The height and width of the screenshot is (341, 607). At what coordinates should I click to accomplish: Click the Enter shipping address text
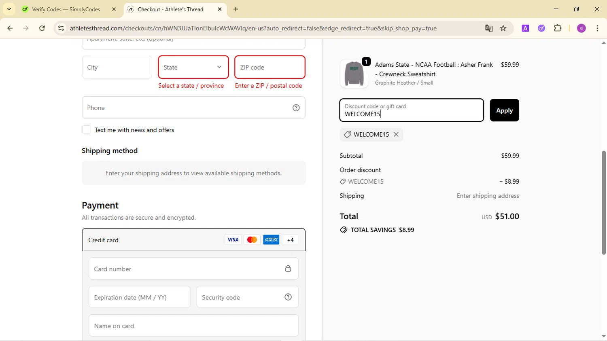coord(488,196)
